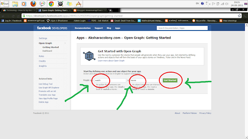Open FENS - Job Market bookmark
248x139 pixels.
(x=98, y=20)
